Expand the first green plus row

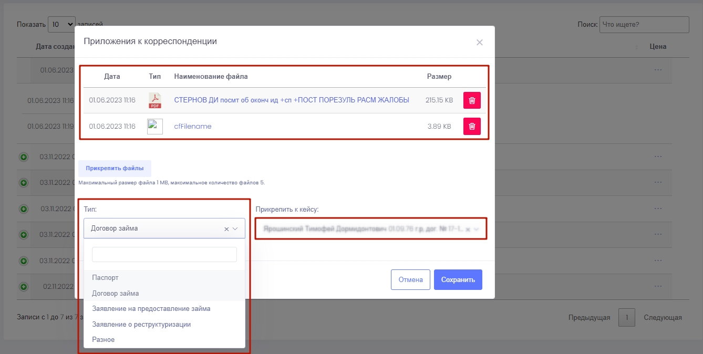tap(24, 157)
